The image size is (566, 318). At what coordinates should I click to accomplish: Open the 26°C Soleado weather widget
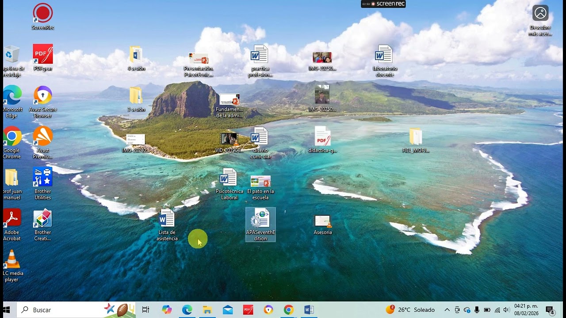pos(410,310)
